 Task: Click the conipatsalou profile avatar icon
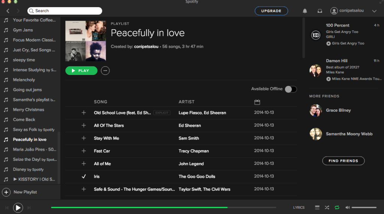[334, 11]
